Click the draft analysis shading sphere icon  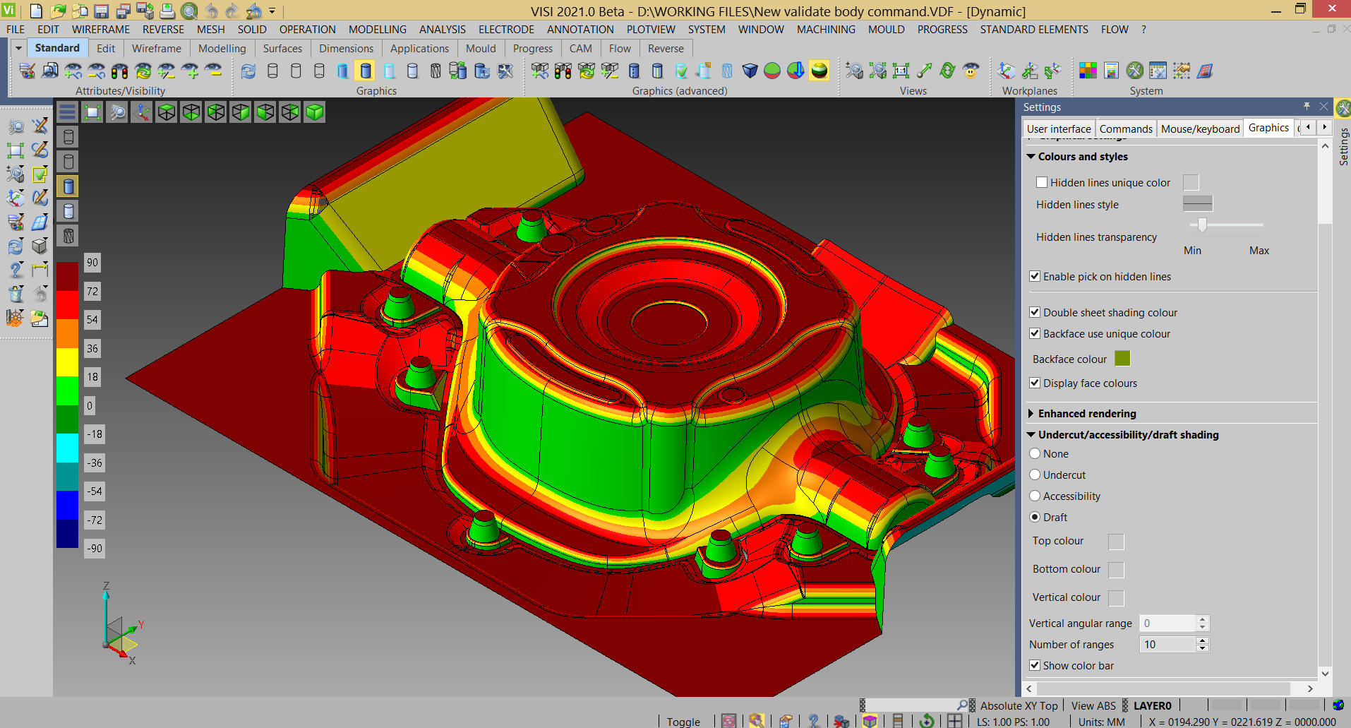tap(819, 71)
